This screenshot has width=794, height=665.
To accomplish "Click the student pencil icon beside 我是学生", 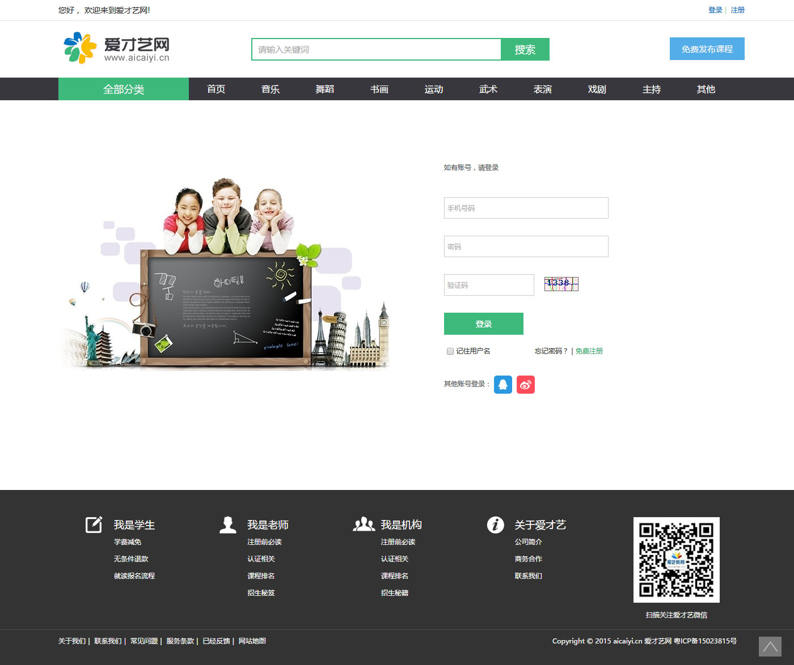I will 94,525.
